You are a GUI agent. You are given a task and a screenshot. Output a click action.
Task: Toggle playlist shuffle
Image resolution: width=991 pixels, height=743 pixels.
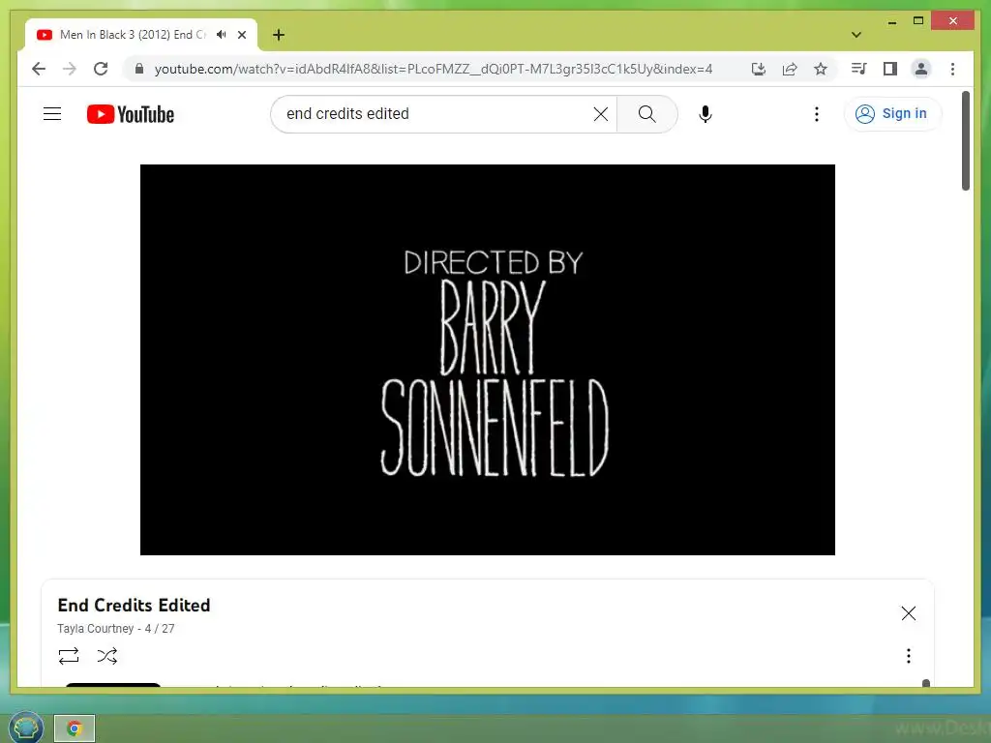107,656
